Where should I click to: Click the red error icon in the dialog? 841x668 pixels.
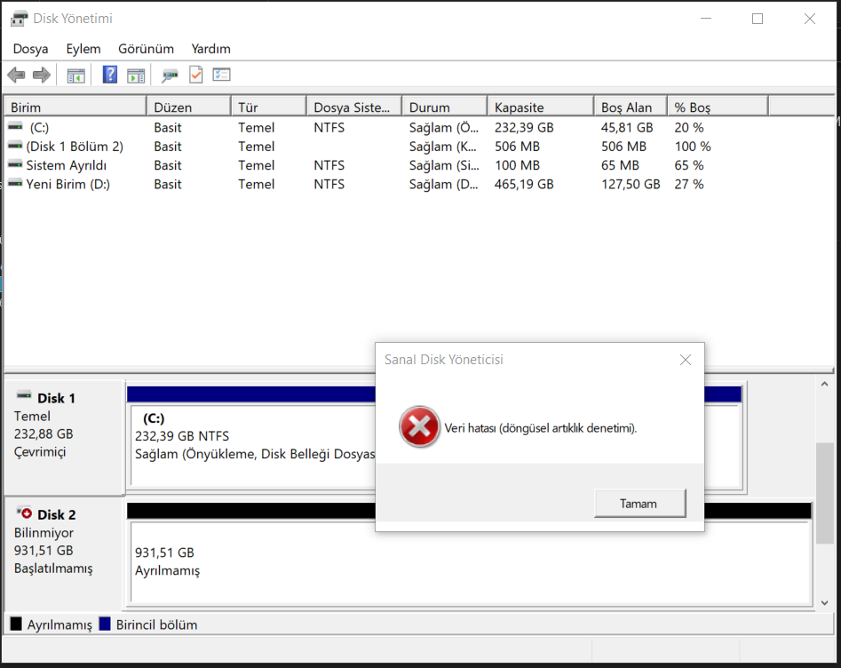click(418, 427)
